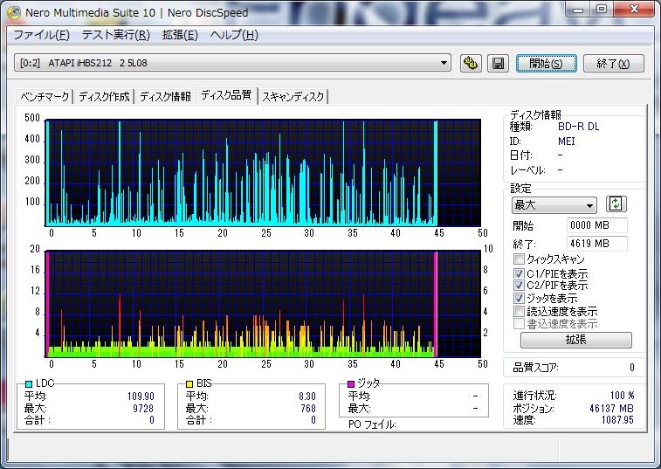Click the 終了 MB end position field

(596, 244)
